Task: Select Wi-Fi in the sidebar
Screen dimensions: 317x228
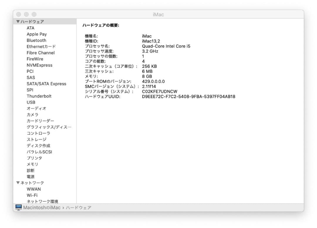Action: (x=32, y=195)
